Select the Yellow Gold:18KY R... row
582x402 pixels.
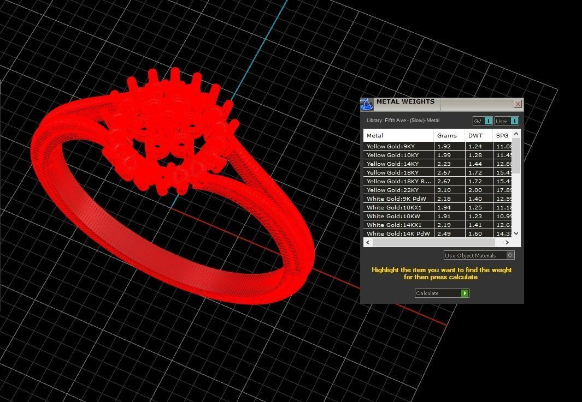[438, 181]
